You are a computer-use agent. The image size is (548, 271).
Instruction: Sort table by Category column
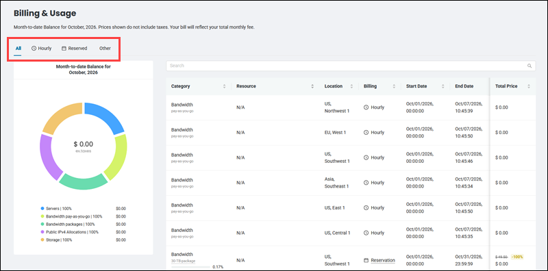coord(225,86)
